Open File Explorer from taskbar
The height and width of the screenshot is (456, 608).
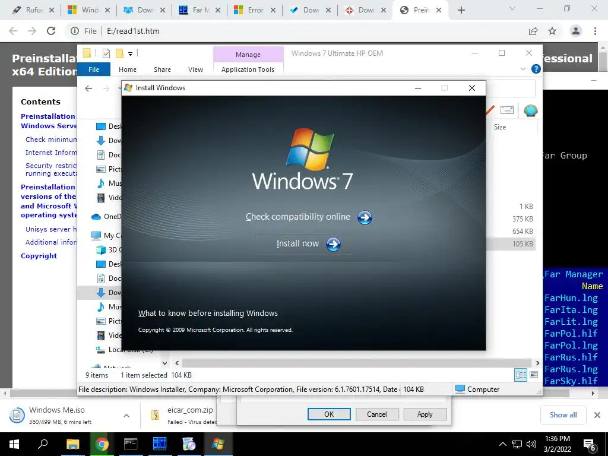tap(72, 444)
